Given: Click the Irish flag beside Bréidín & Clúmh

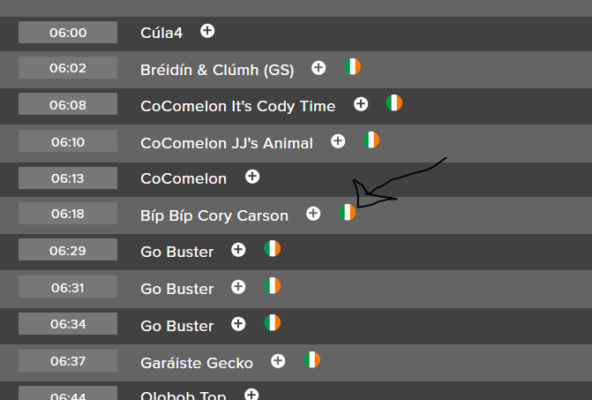Looking at the screenshot, I should (x=353, y=66).
